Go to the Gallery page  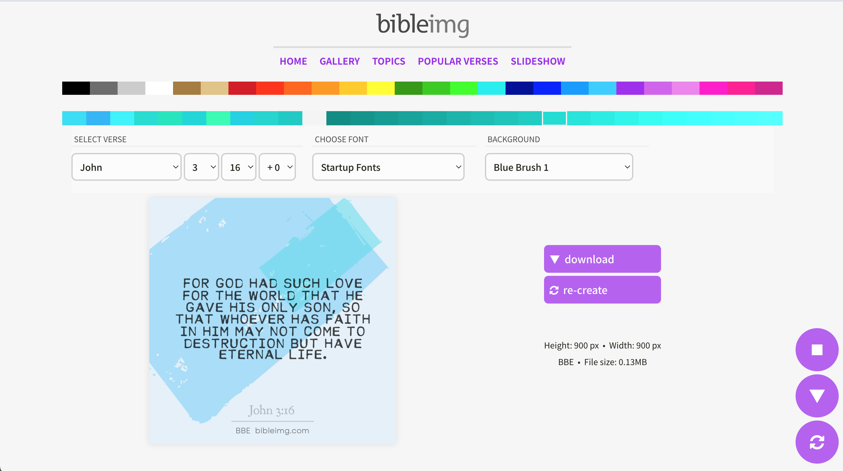[x=339, y=61]
